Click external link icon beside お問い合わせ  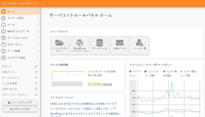[36, 89]
